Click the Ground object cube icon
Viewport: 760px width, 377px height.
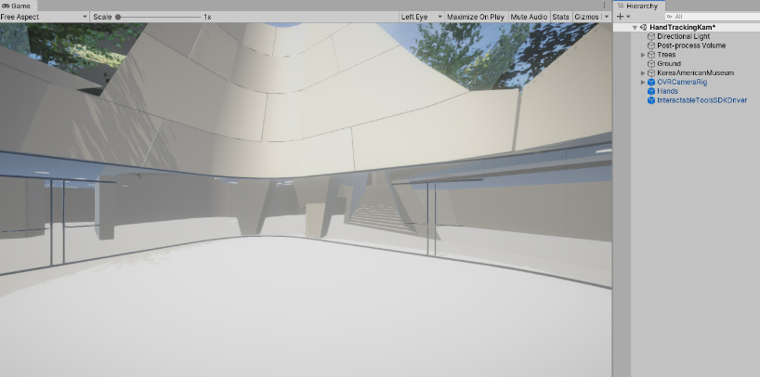pyautogui.click(x=650, y=64)
